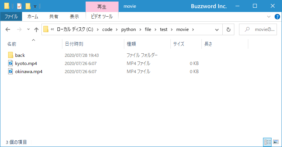Navigate to the test breadcrumb
The height and width of the screenshot is (147, 282).
(x=163, y=29)
